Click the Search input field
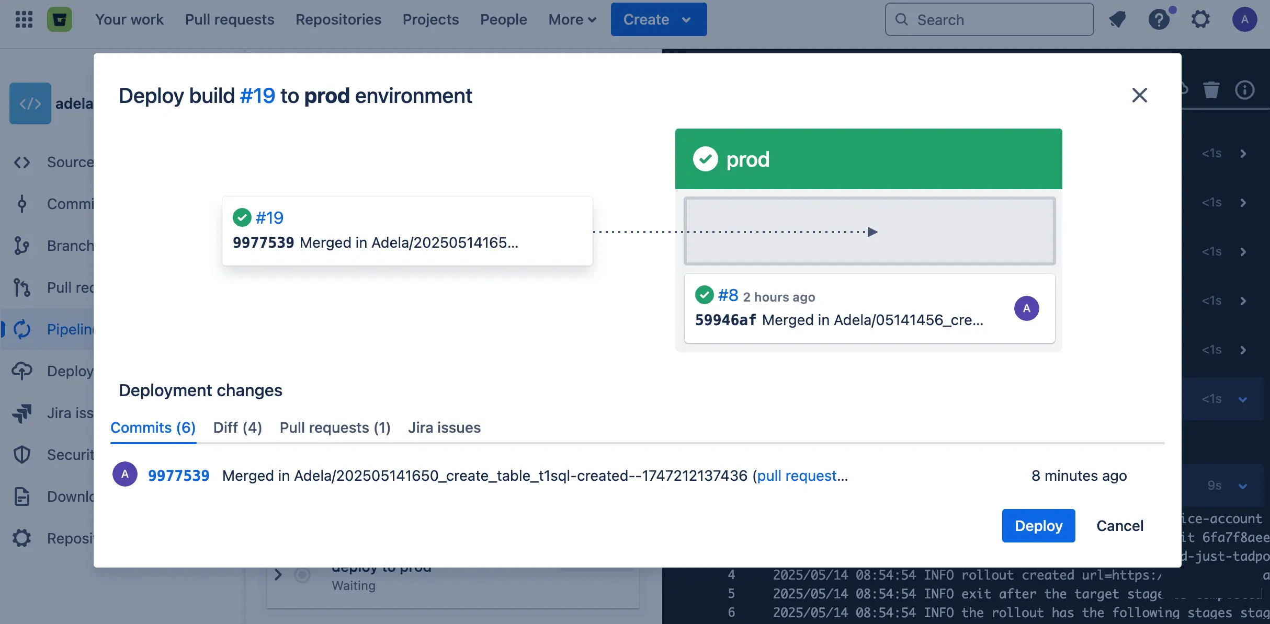This screenshot has width=1270, height=624. (x=989, y=19)
